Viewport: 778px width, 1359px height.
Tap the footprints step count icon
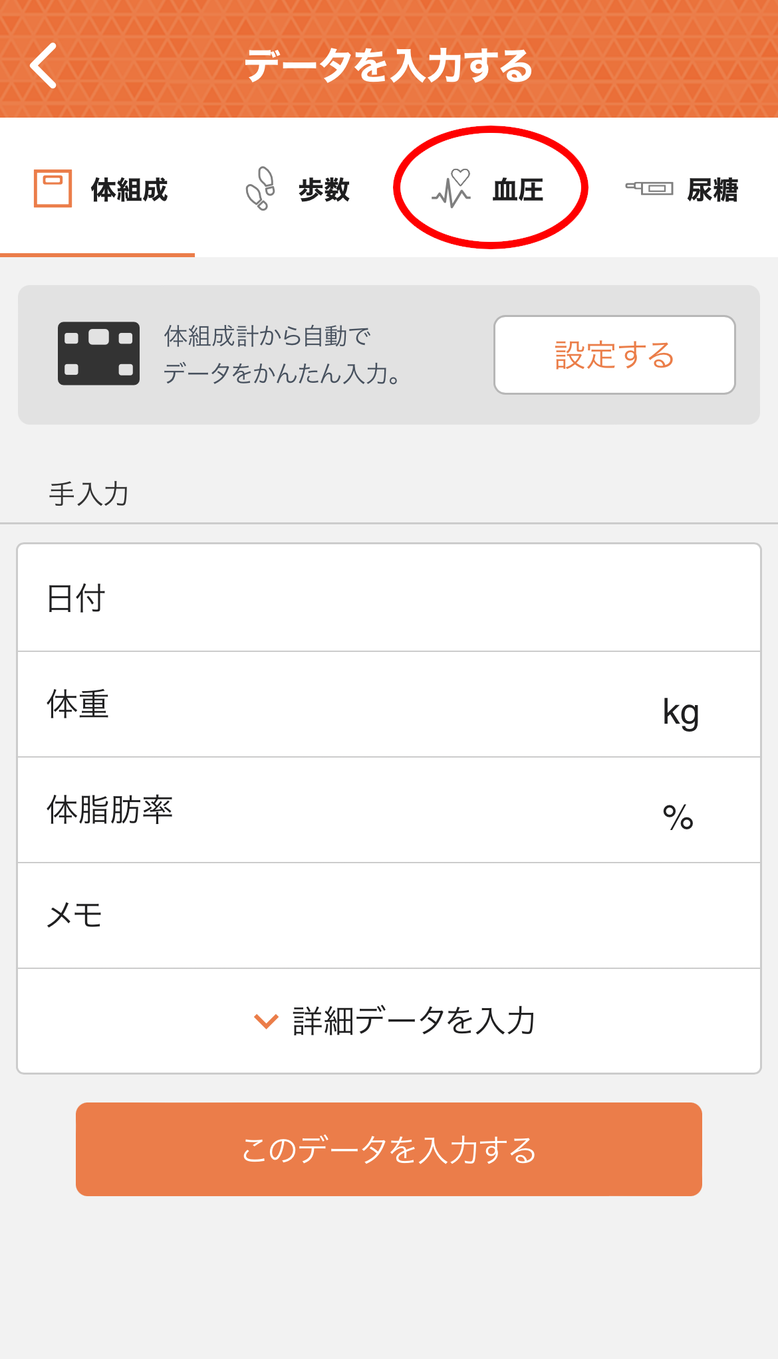260,189
